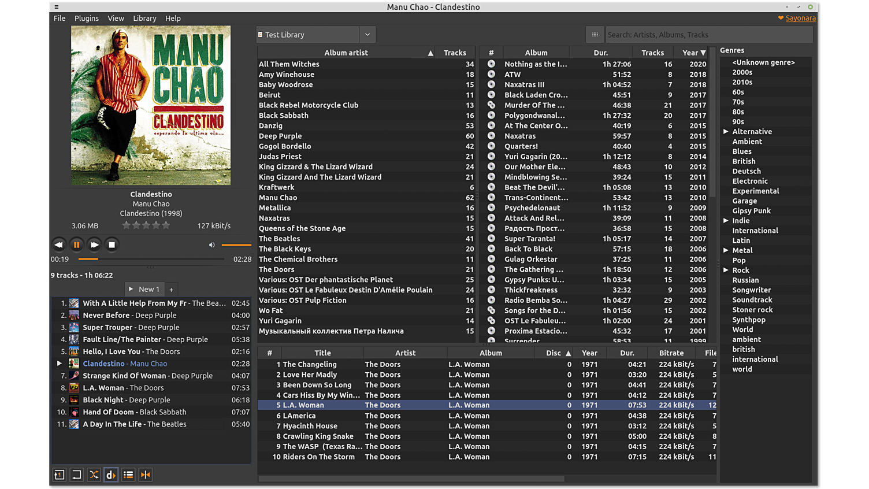Toggle Repeat all playlist mode

tap(76, 475)
